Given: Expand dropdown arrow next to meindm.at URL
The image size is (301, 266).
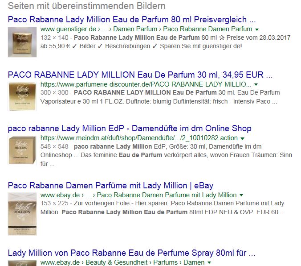Looking at the screenshot, I should [x=243, y=138].
